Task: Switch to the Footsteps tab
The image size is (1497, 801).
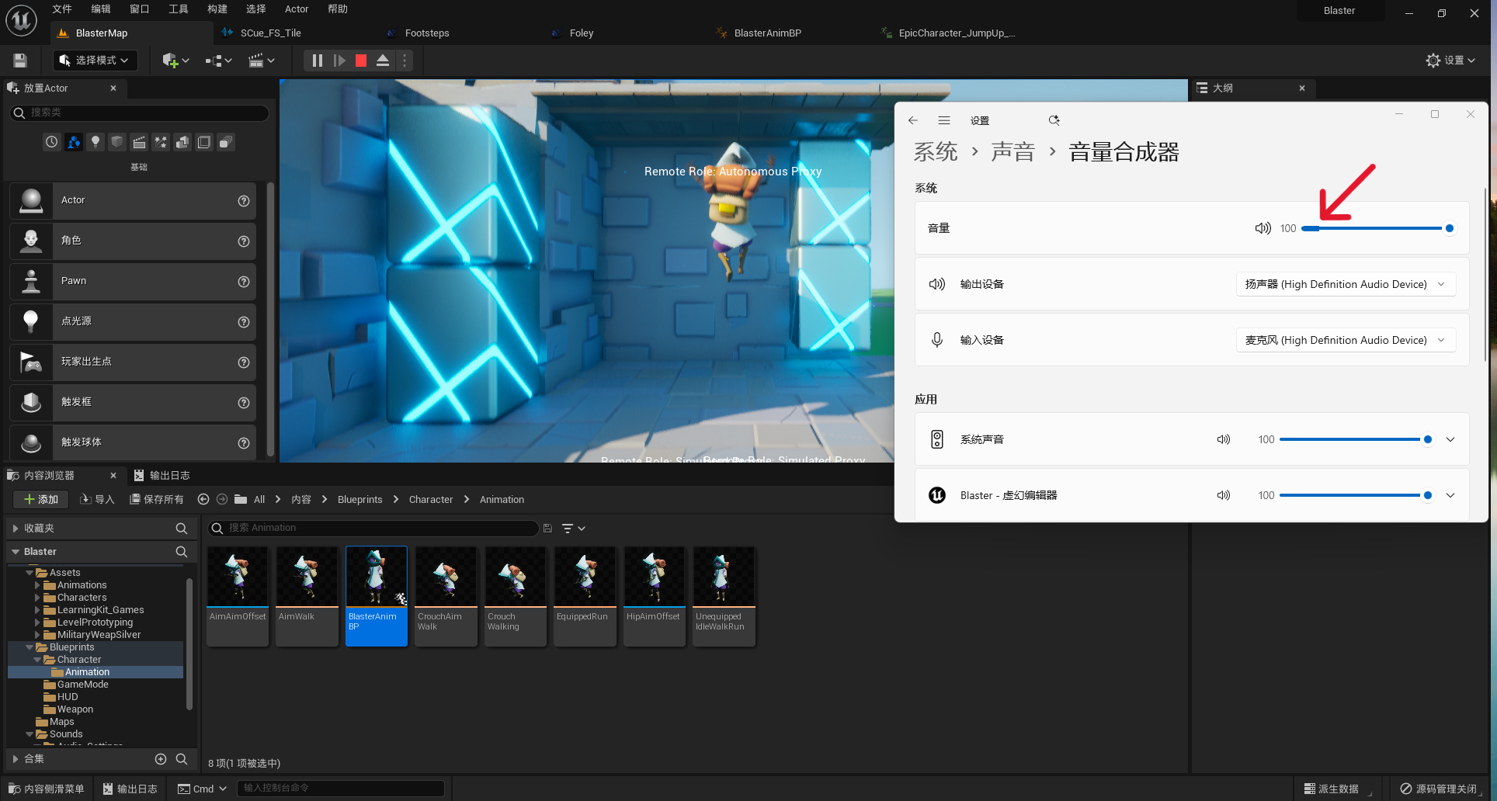Action: tap(427, 33)
